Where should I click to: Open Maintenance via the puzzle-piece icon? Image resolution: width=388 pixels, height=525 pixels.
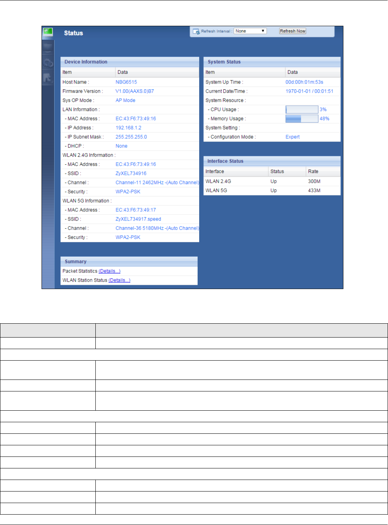coord(48,78)
